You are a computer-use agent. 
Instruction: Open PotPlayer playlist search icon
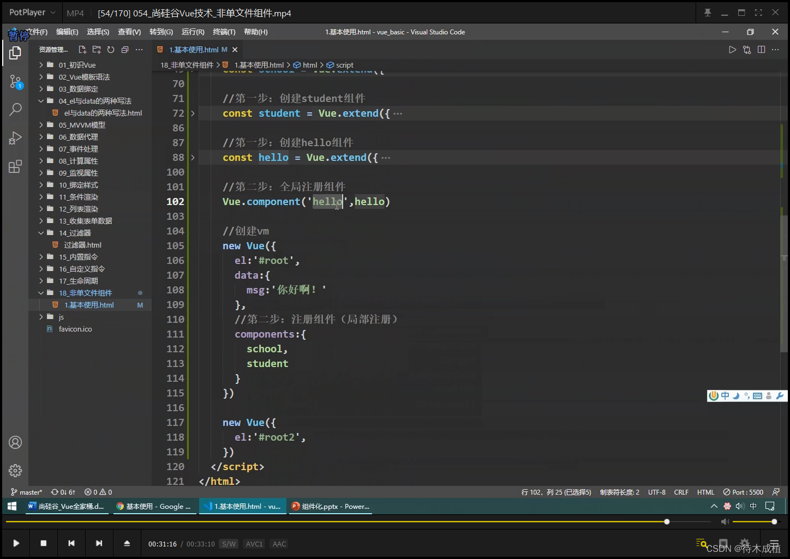(702, 543)
